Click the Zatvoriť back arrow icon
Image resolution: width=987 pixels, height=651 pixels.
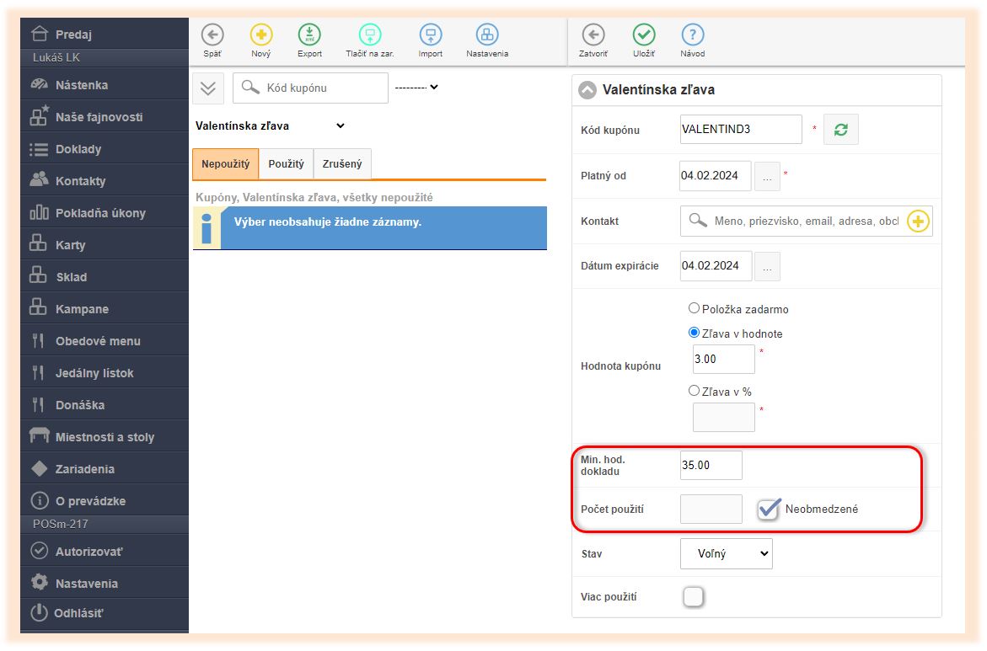tap(593, 35)
